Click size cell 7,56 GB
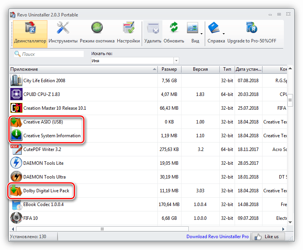The width and height of the screenshot is (303, 250). tap(169, 80)
